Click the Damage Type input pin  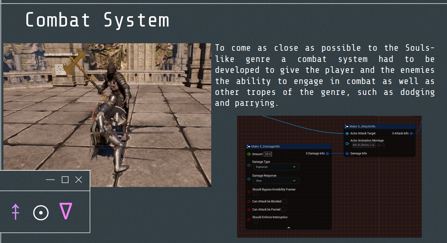click(x=249, y=166)
